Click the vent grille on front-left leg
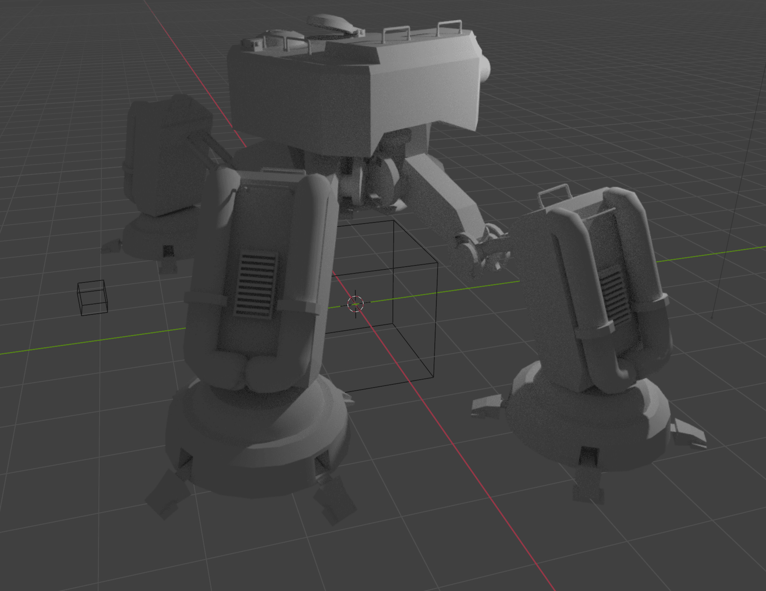 click(256, 285)
